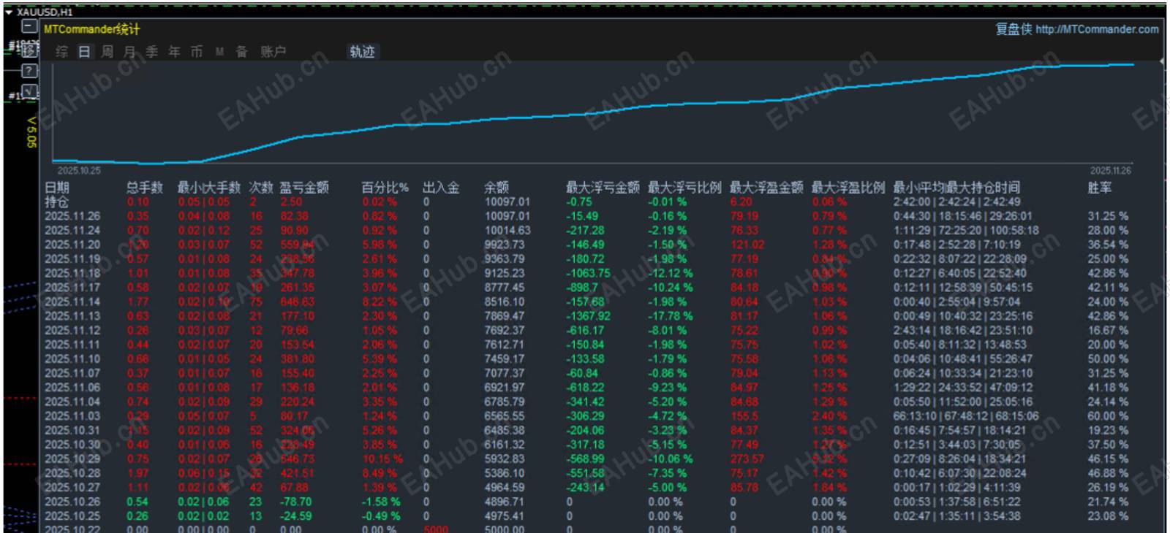
Task: Select the 日 daily statistics tab
Action: 85,52
